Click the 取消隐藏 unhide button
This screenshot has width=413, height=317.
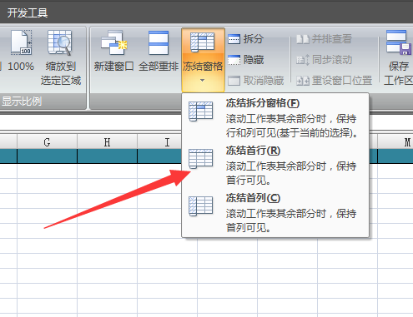click(x=256, y=81)
